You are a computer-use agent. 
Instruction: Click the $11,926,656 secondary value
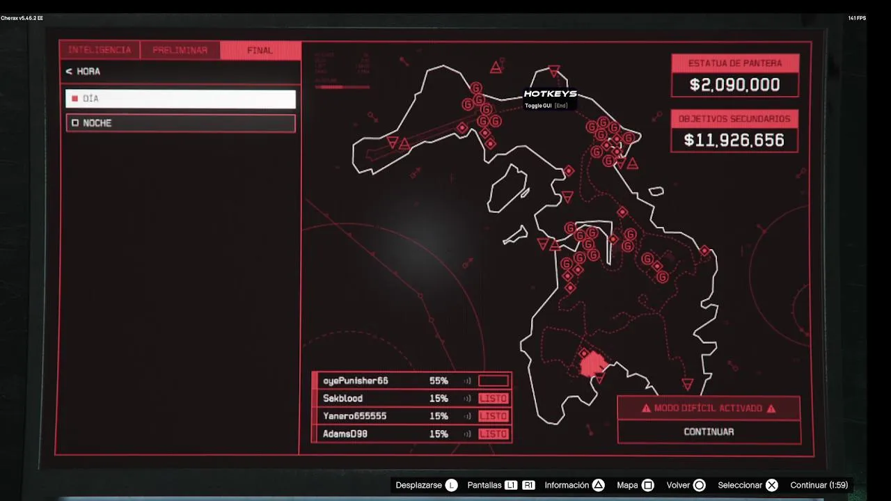pyautogui.click(x=734, y=141)
